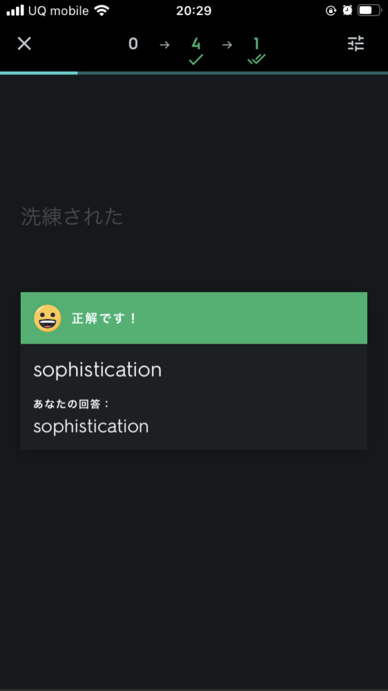This screenshot has width=388, height=691.
Task: Tap the rotation lock status icon
Action: click(x=331, y=11)
